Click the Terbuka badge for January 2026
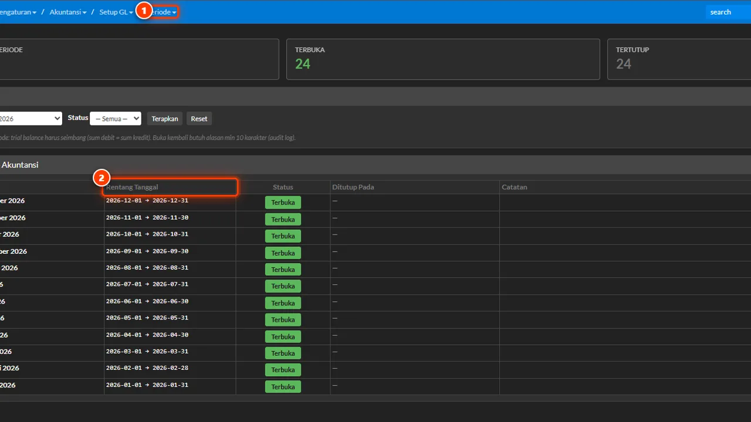The image size is (751, 422). (283, 387)
